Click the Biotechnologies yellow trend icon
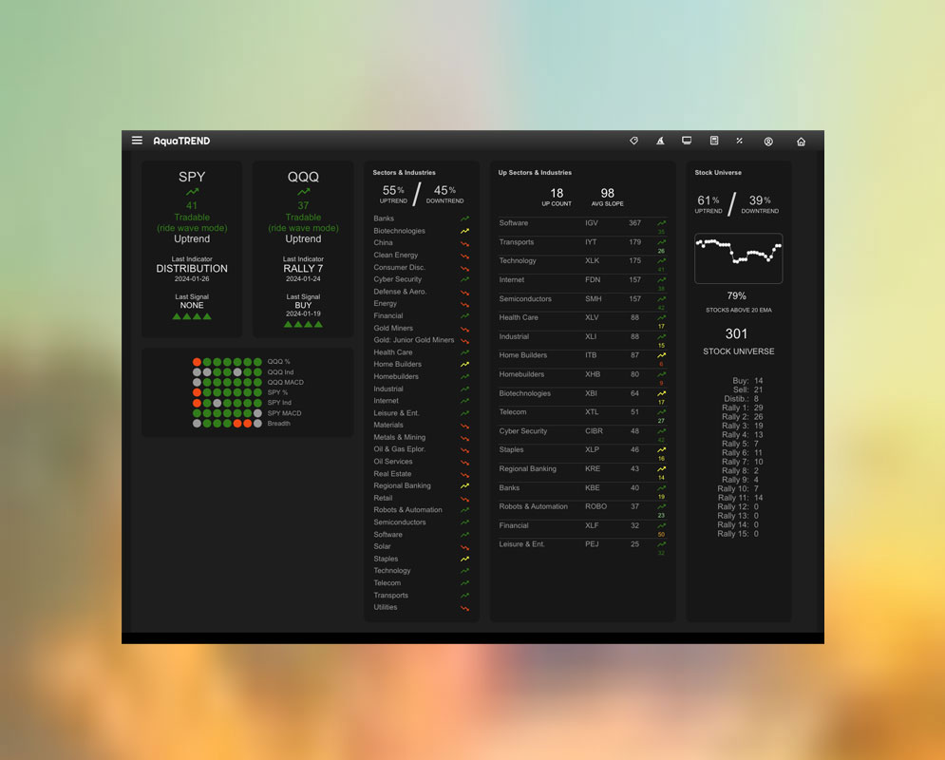The width and height of the screenshot is (945, 760). pyautogui.click(x=464, y=231)
